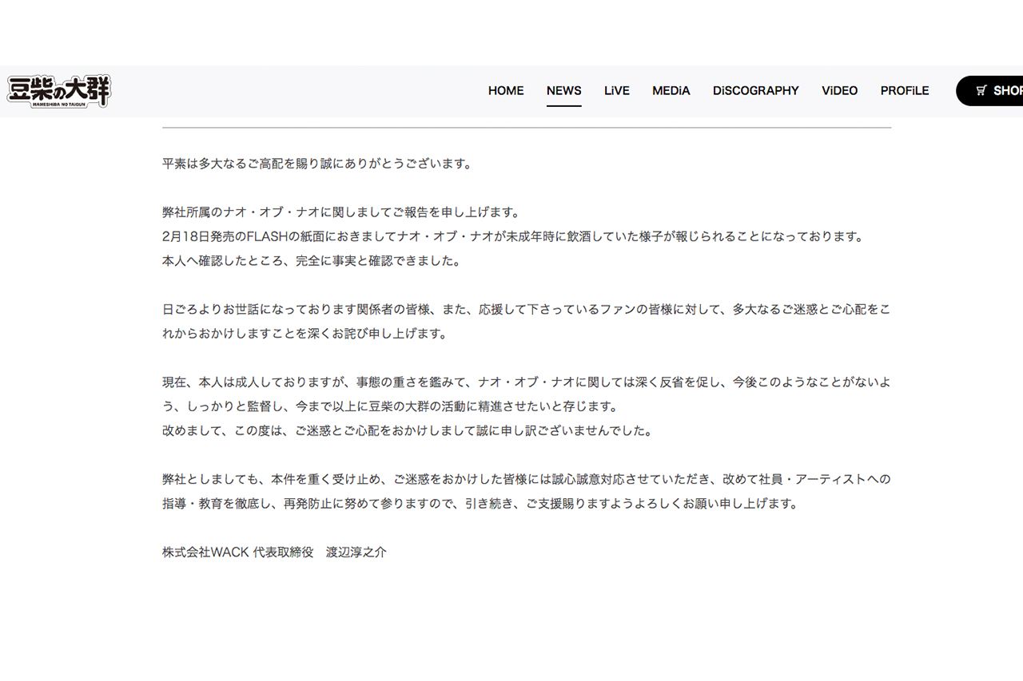Image resolution: width=1023 pixels, height=681 pixels.
Task: Click the opening greeting line starting 平素は
Action: tap(317, 164)
